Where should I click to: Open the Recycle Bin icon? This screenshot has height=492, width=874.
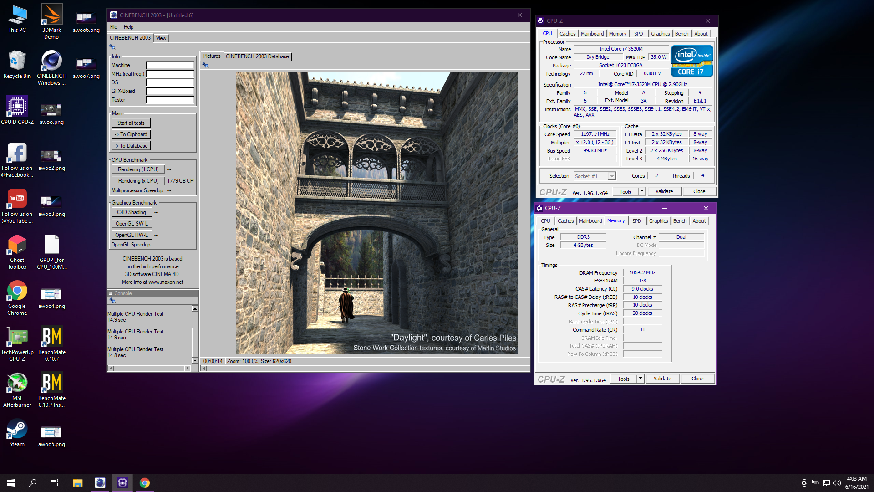click(x=17, y=65)
